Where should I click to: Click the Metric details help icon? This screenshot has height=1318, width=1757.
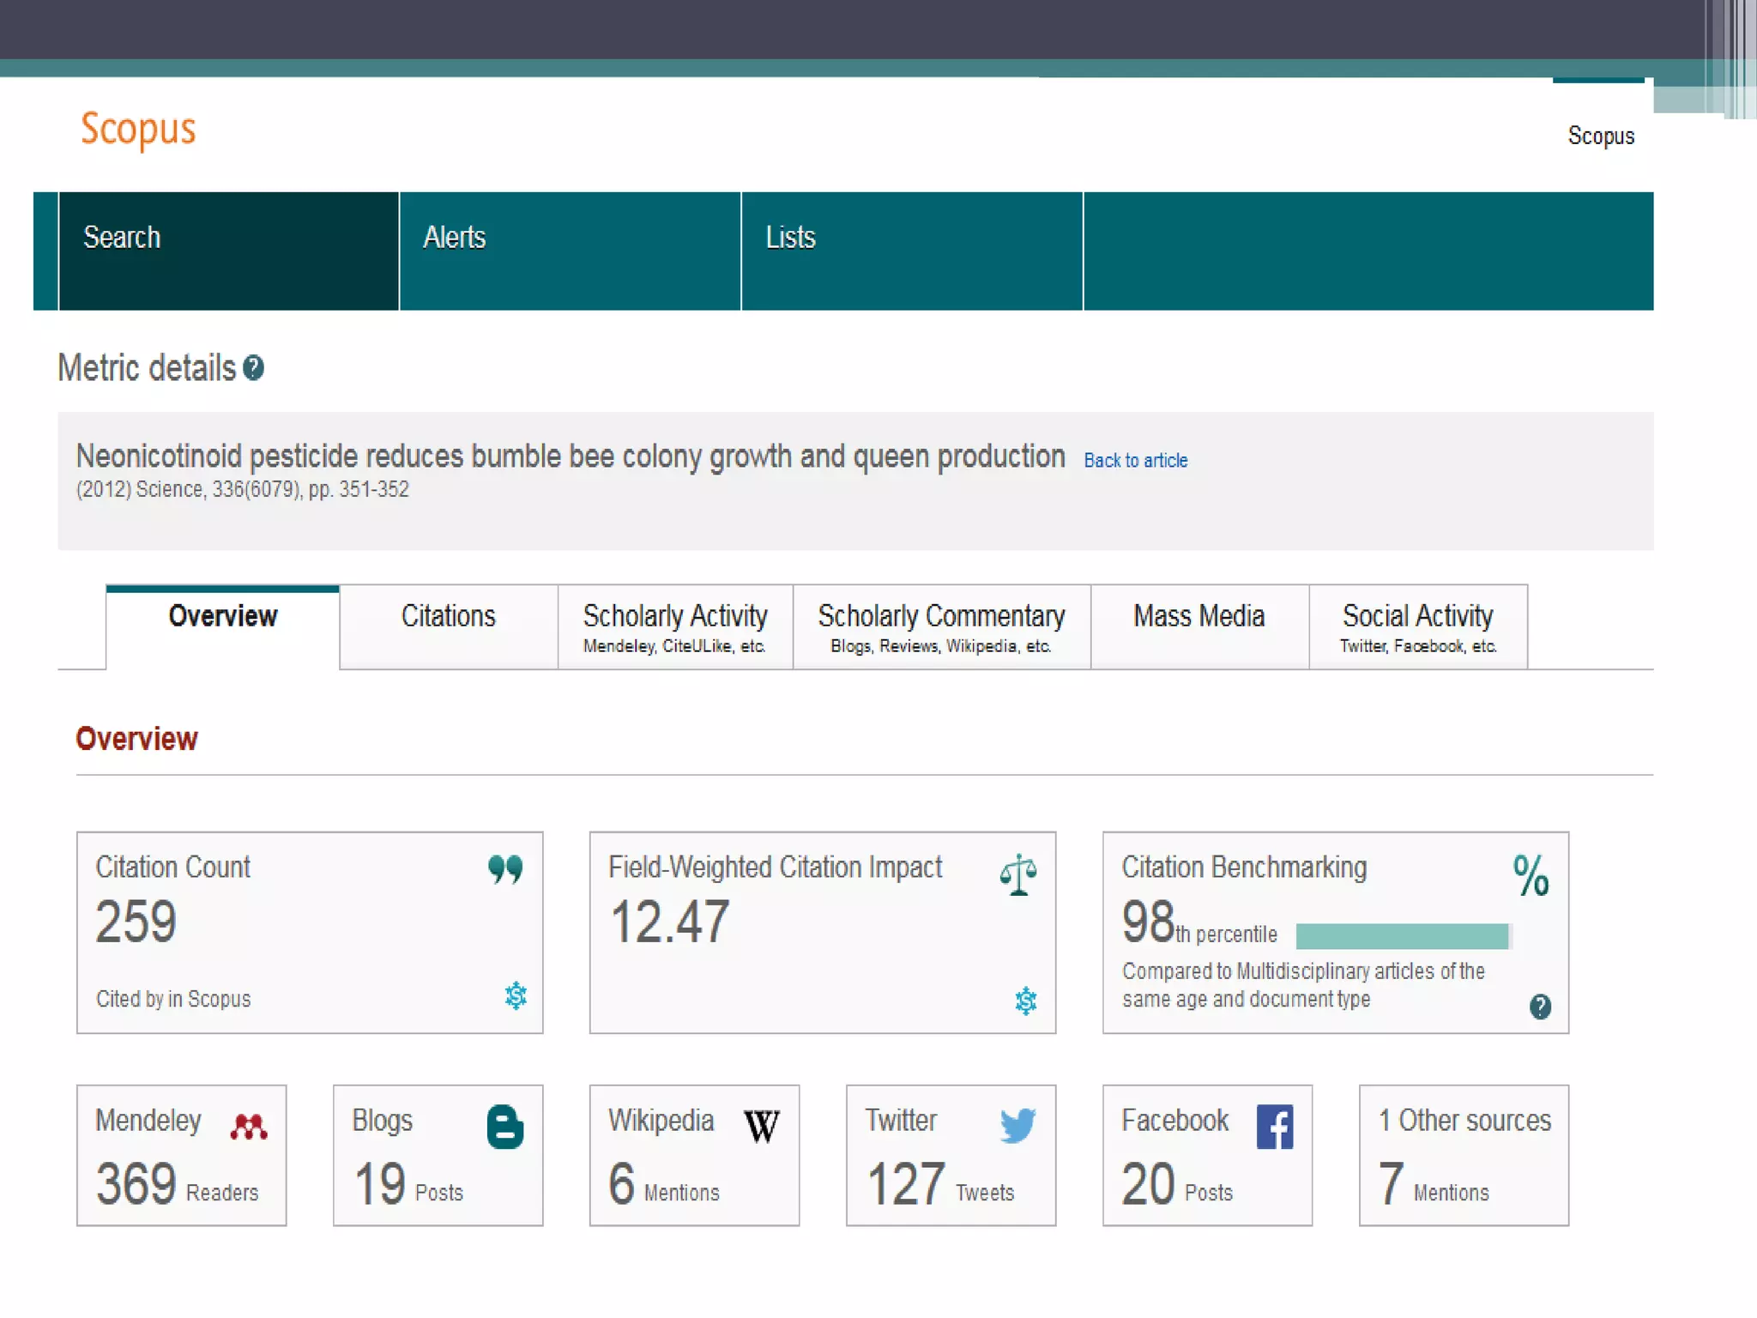(253, 368)
